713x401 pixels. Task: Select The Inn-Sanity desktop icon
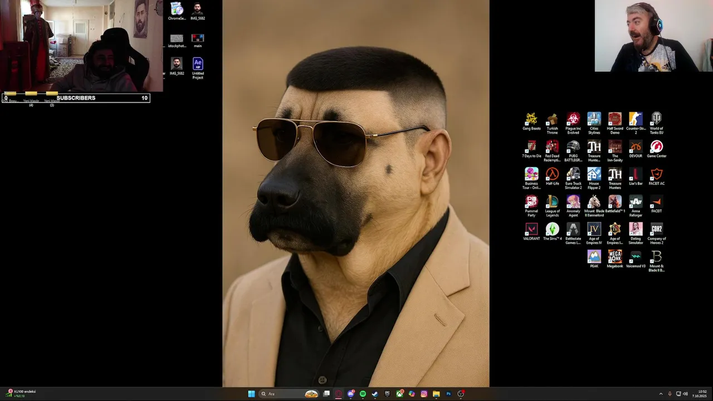[615, 151]
